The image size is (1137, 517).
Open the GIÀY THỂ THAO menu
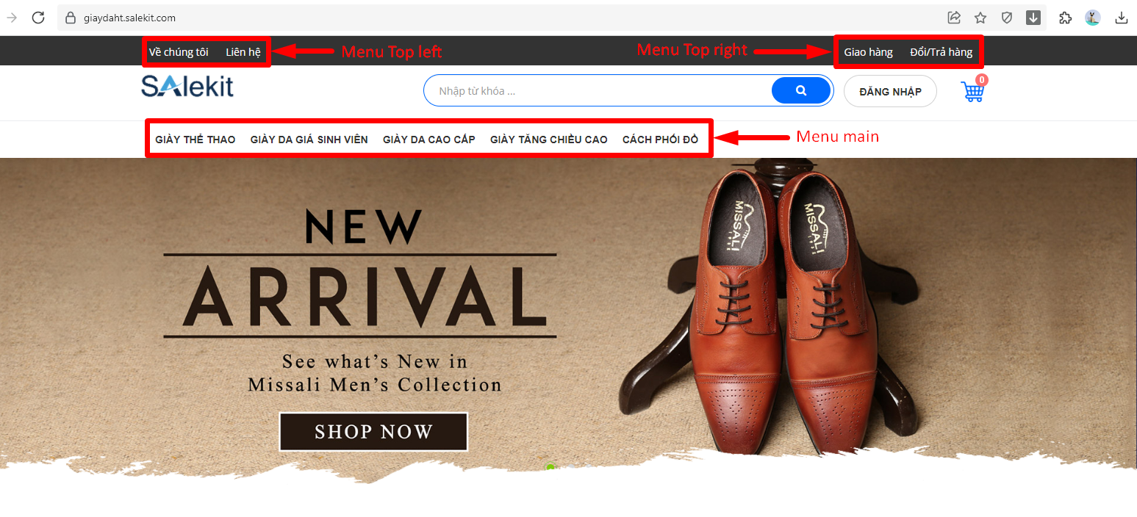[x=196, y=140]
